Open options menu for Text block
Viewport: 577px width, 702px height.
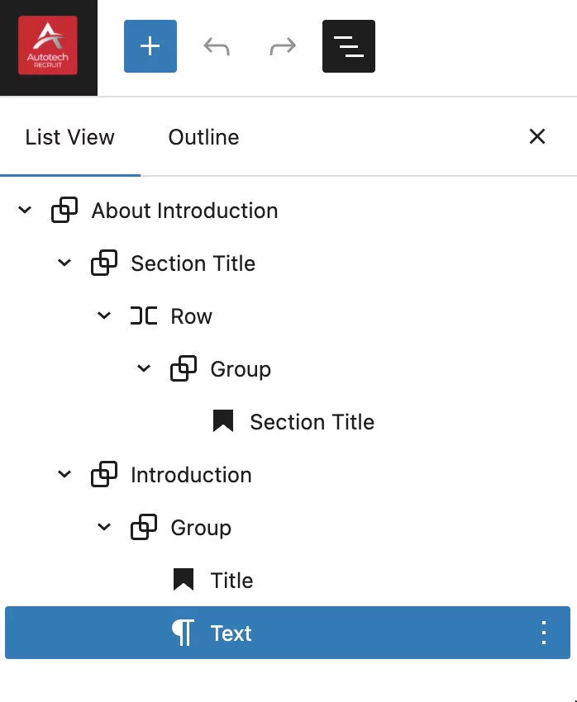[543, 633]
